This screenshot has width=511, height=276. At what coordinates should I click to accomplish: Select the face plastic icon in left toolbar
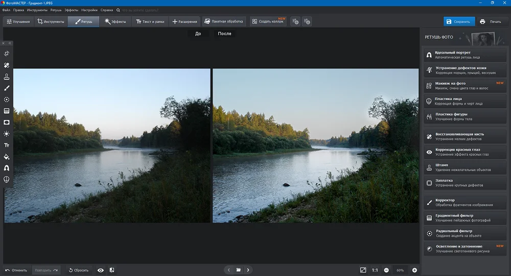click(7, 180)
